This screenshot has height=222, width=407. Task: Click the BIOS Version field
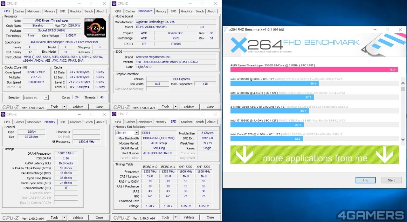[x=176, y=62]
